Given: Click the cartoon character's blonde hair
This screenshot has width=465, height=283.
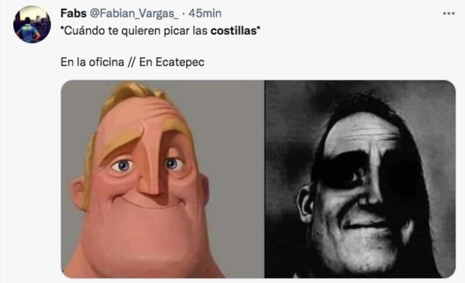Looking at the screenshot, I should (x=135, y=94).
